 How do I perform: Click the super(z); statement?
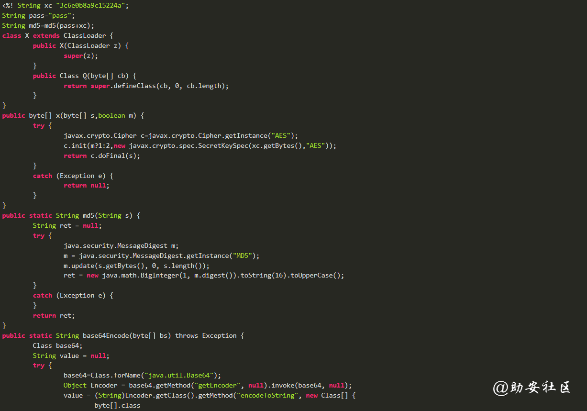pos(81,56)
